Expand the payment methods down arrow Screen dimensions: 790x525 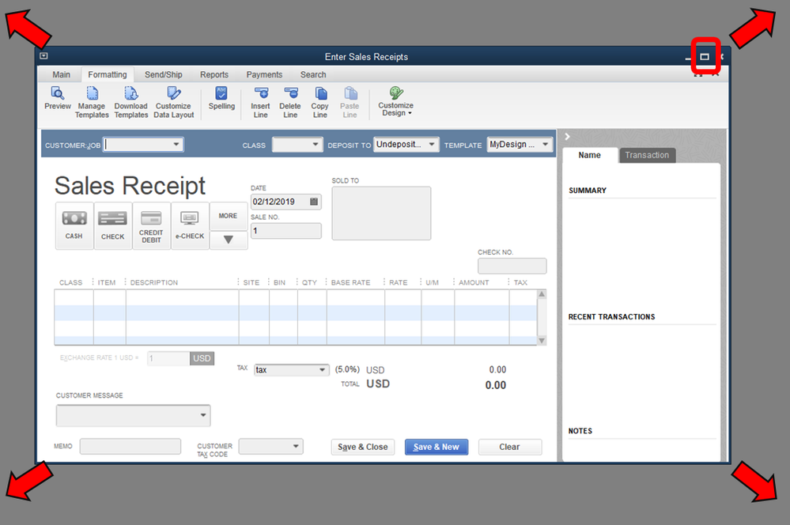229,240
